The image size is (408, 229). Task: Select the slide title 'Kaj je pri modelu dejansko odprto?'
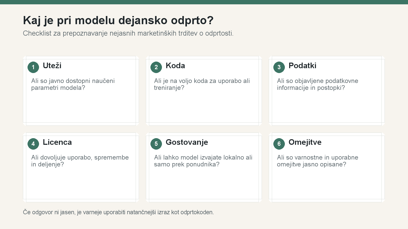pyautogui.click(x=118, y=20)
